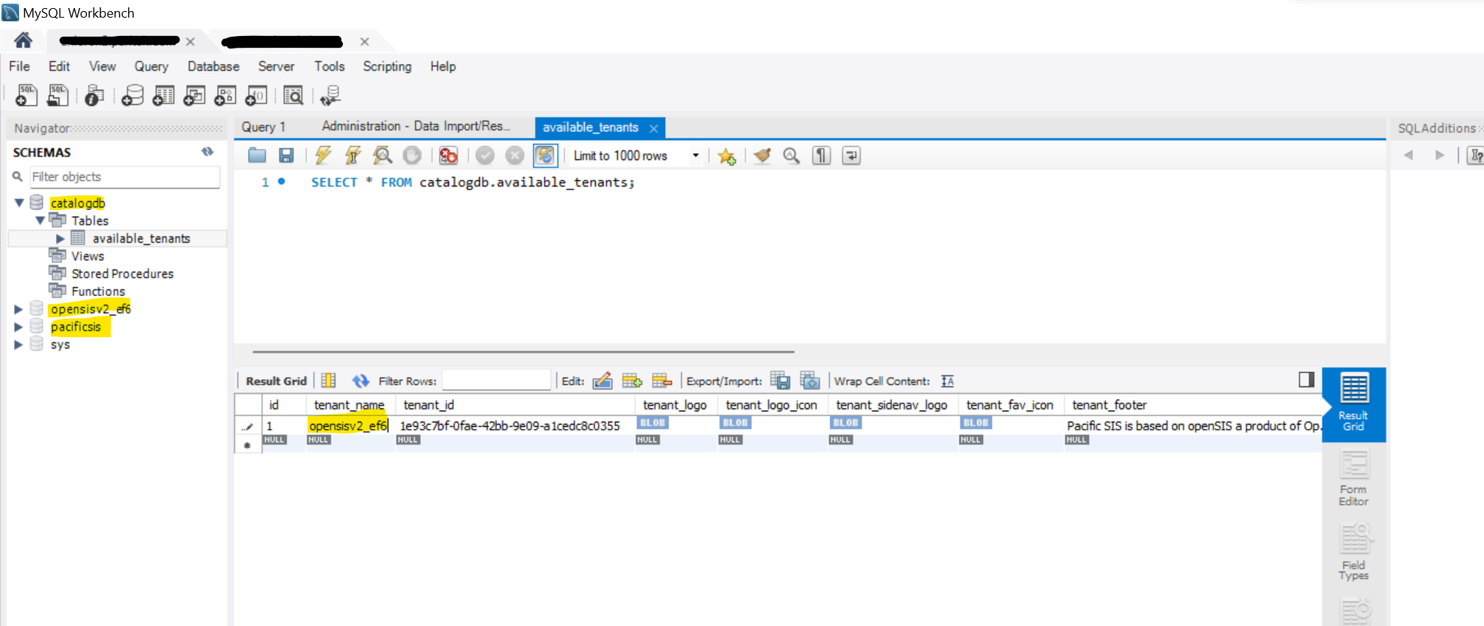1484x626 pixels.
Task: Toggle the wrap cell content button
Action: click(947, 381)
